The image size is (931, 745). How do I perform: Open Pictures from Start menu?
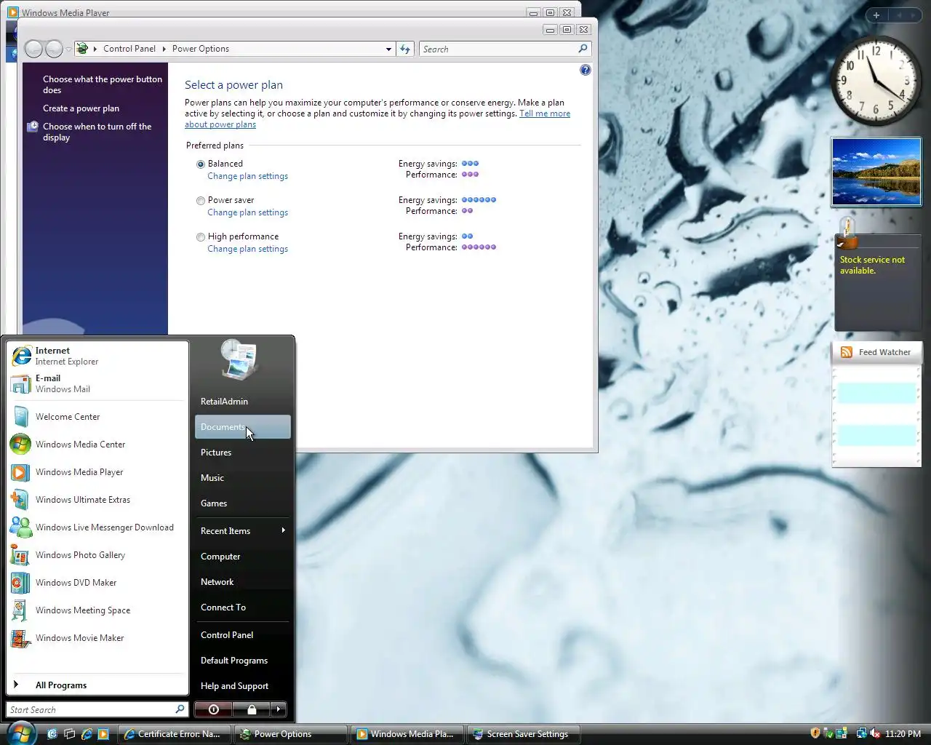point(242,453)
